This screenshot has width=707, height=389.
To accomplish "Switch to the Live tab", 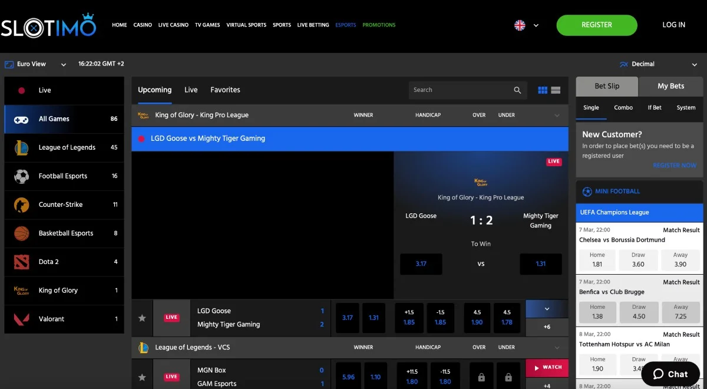I will [x=191, y=90].
